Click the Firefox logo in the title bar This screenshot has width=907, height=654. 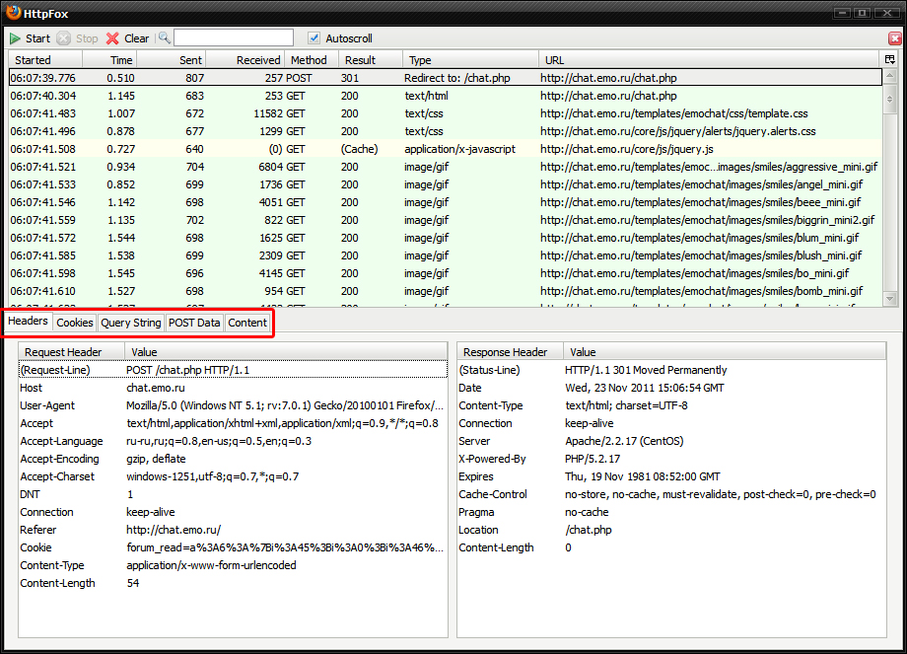tap(13, 12)
